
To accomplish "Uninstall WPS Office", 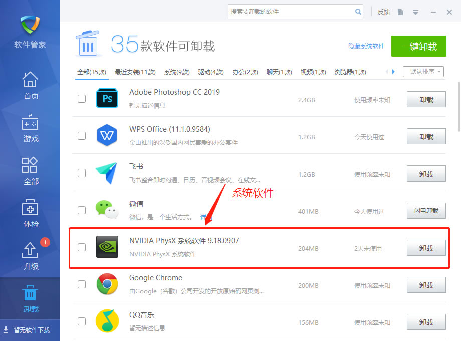I will pos(426,136).
